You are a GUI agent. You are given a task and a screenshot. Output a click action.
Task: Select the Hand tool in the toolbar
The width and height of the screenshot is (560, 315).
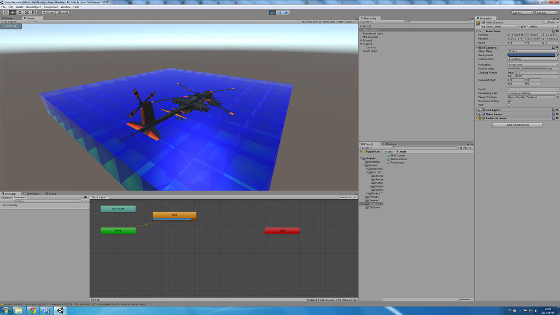coord(6,13)
